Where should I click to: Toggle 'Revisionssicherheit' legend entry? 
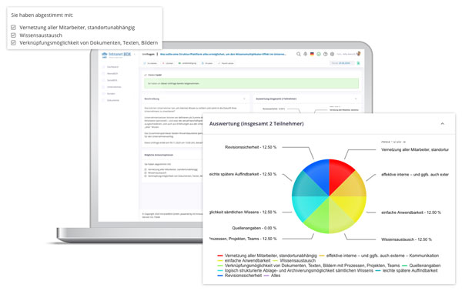tap(239, 276)
